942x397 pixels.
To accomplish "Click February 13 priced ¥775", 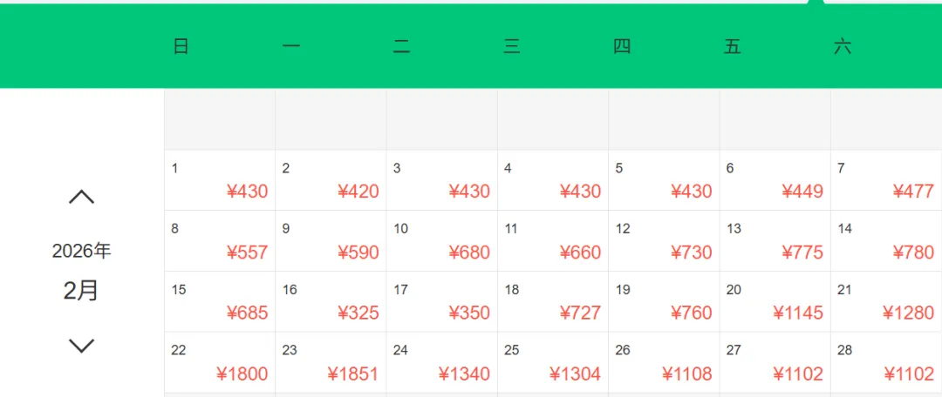I will 775,241.
